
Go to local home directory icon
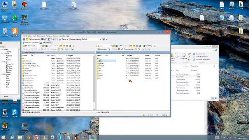[x=67, y=46]
